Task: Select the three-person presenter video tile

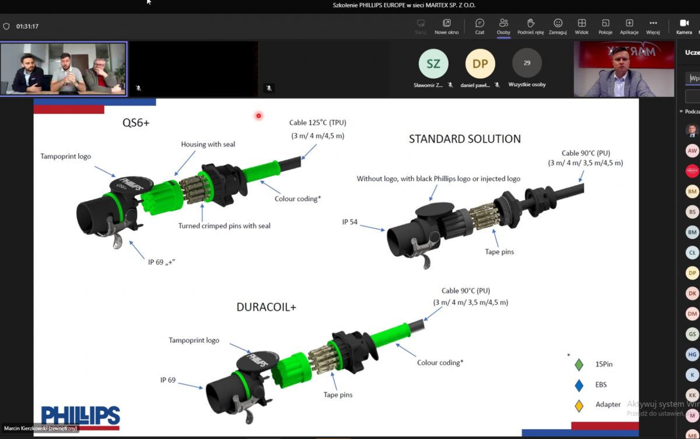Action: tap(64, 68)
